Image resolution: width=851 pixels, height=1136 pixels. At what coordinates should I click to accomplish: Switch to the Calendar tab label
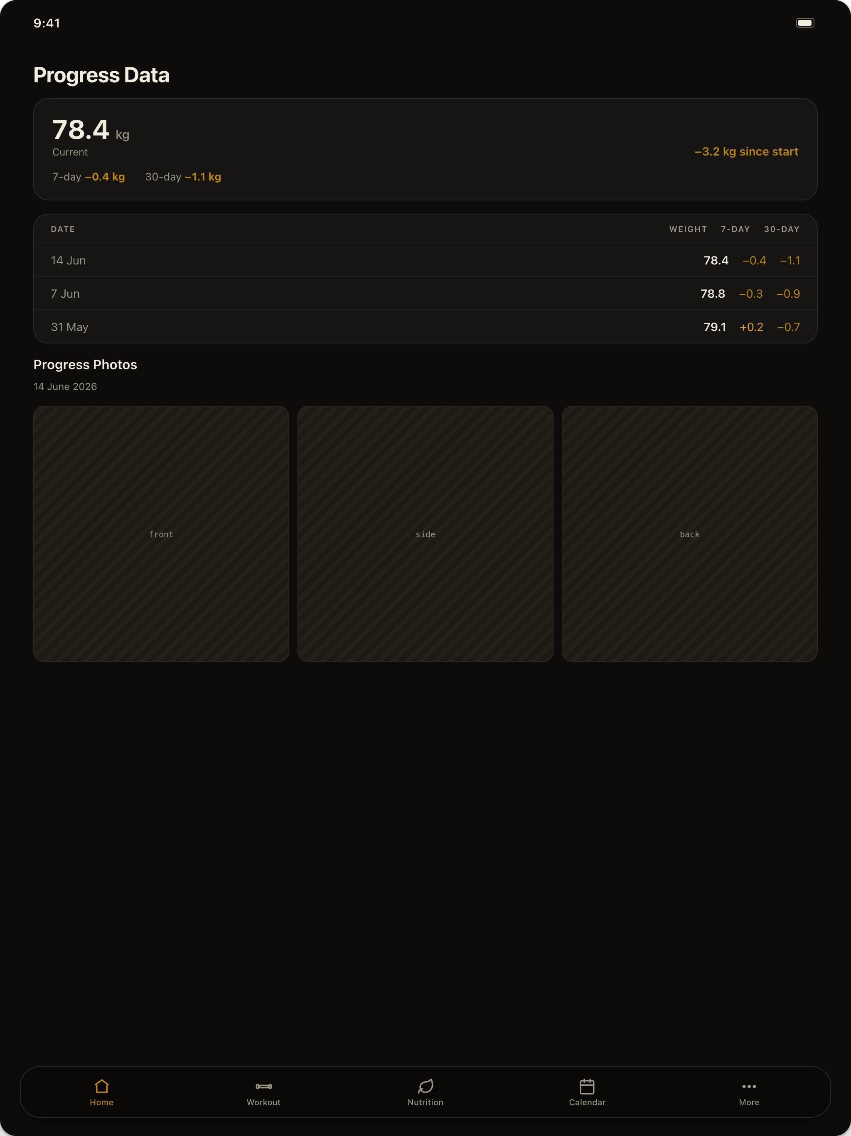[x=587, y=1102]
